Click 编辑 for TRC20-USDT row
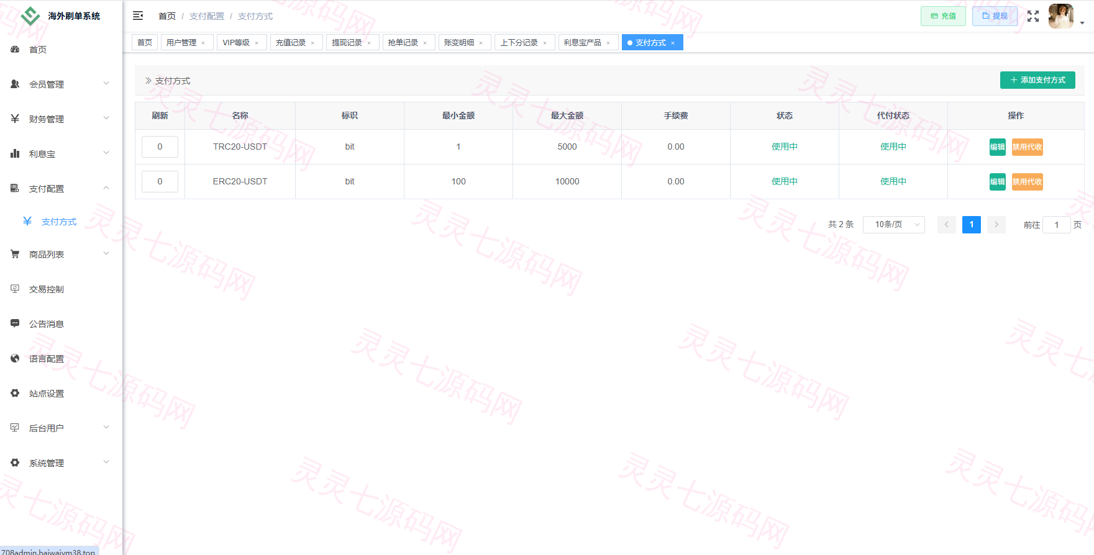 coord(997,147)
